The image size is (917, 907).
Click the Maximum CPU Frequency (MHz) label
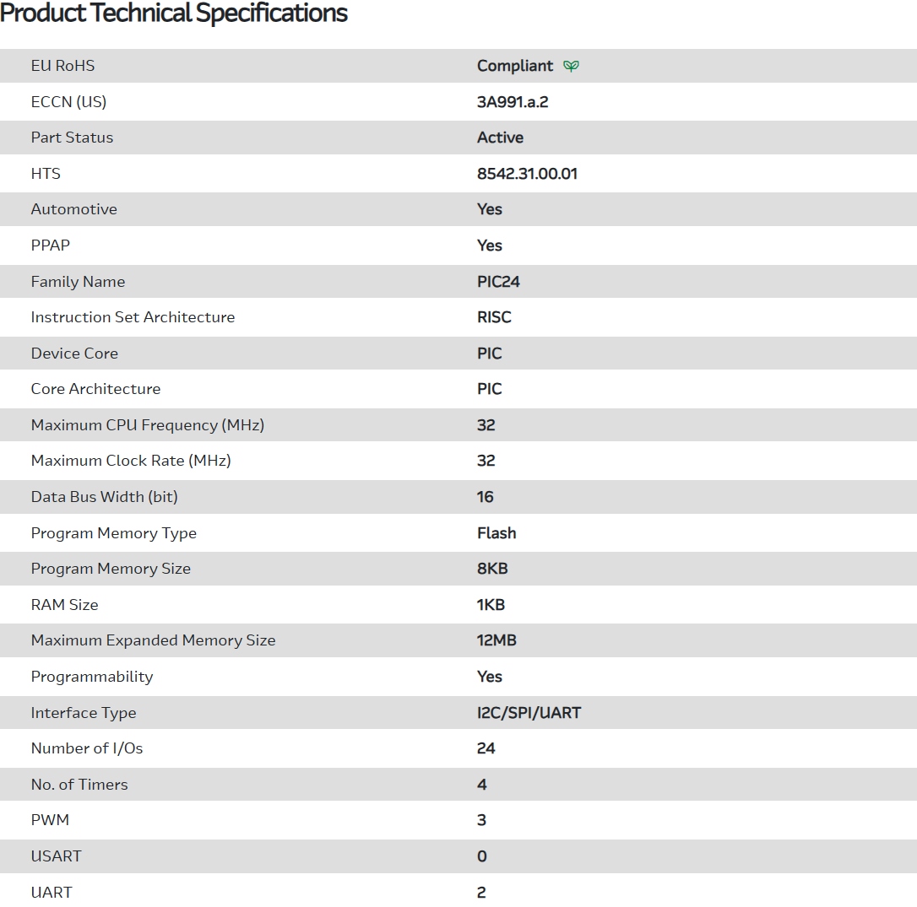tap(148, 425)
